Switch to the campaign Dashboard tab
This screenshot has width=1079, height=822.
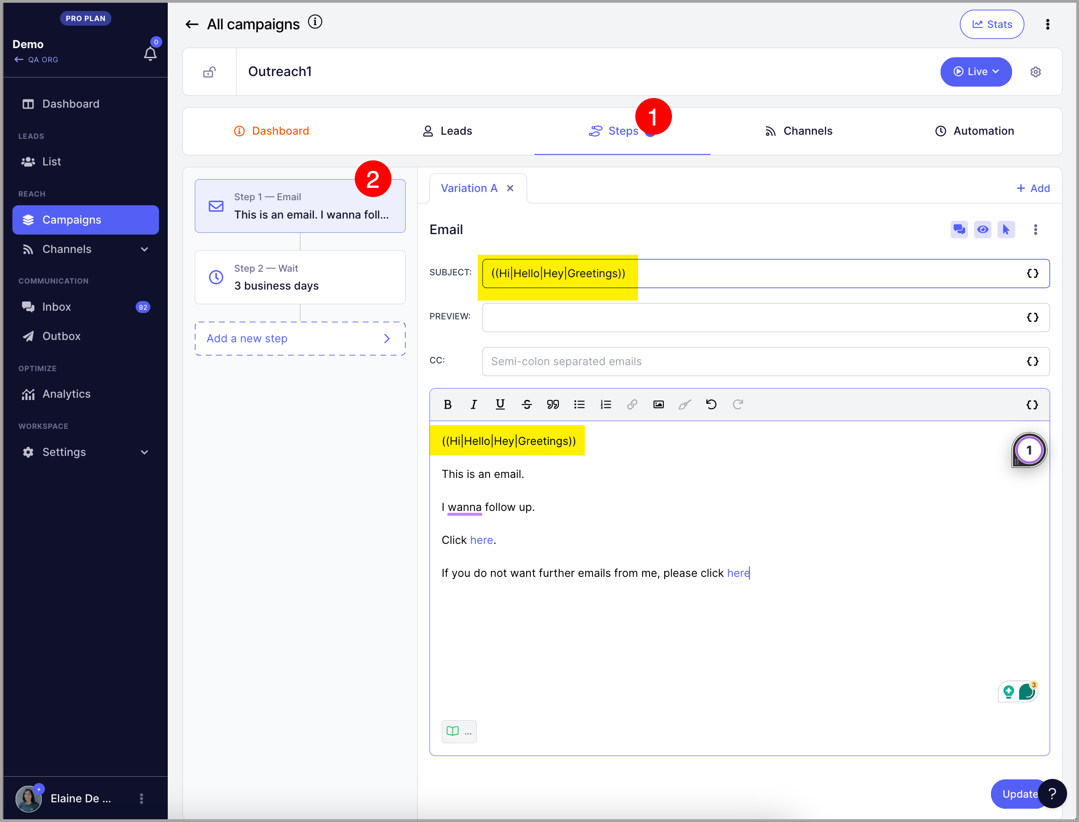click(271, 131)
